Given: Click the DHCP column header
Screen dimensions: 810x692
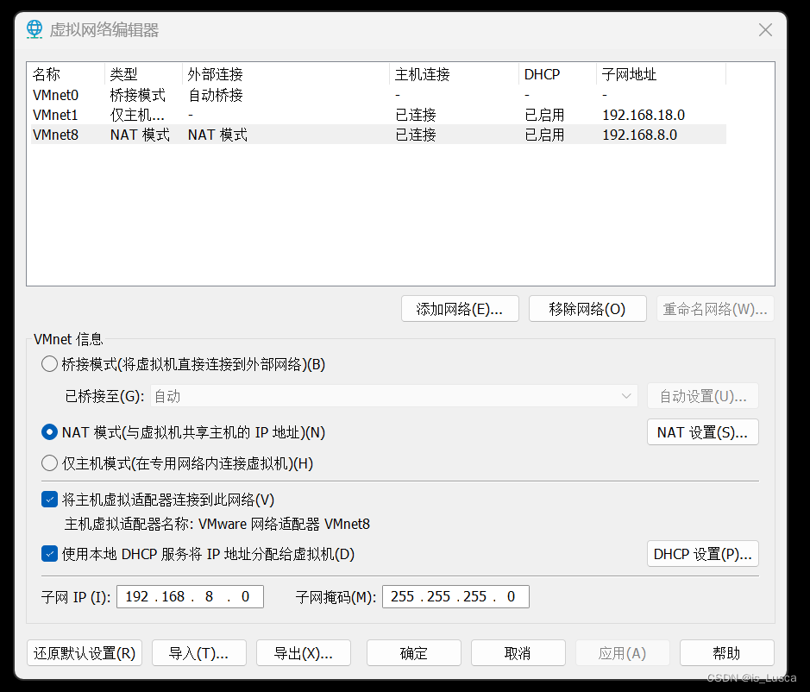Looking at the screenshot, I should point(557,74).
